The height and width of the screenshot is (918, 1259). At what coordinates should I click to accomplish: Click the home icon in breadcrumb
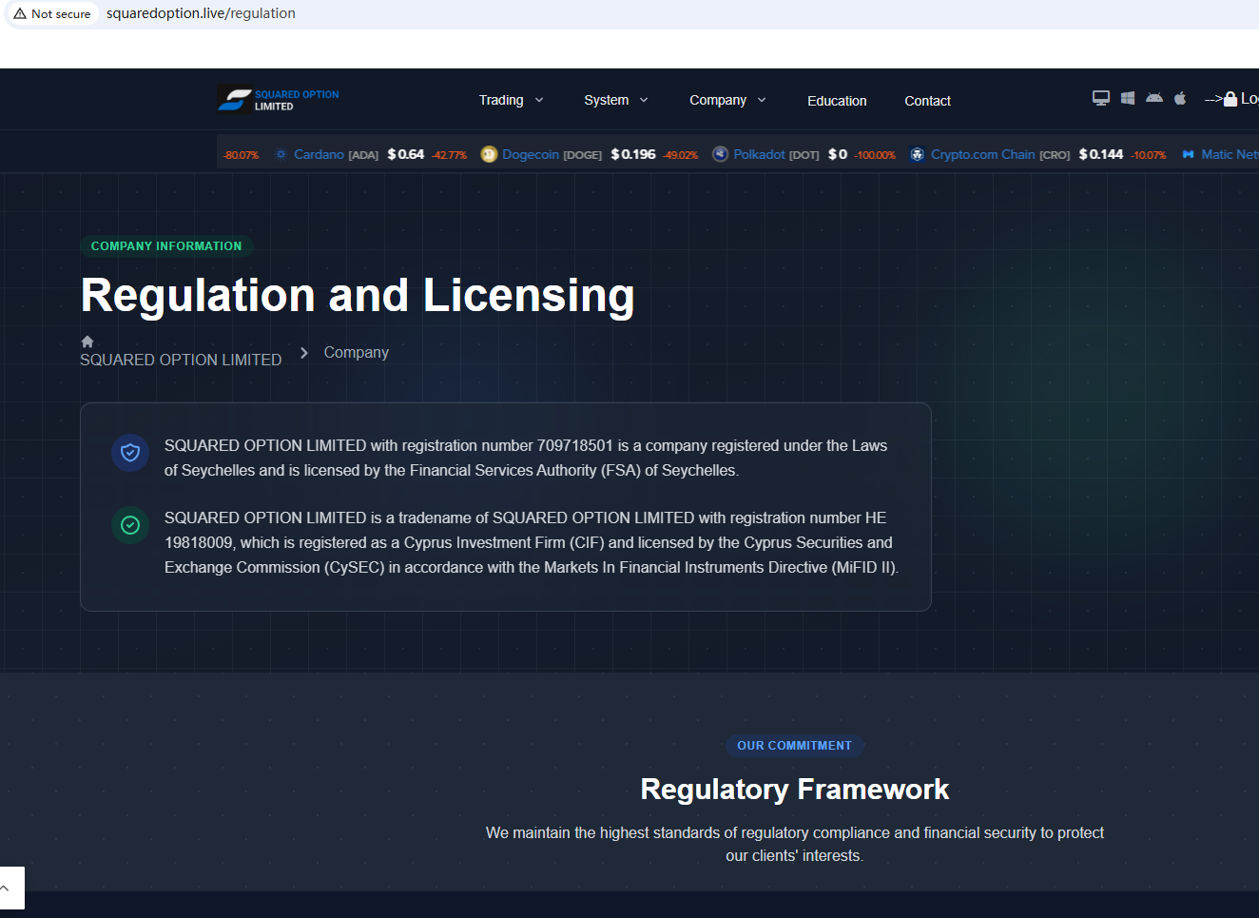tap(87, 342)
